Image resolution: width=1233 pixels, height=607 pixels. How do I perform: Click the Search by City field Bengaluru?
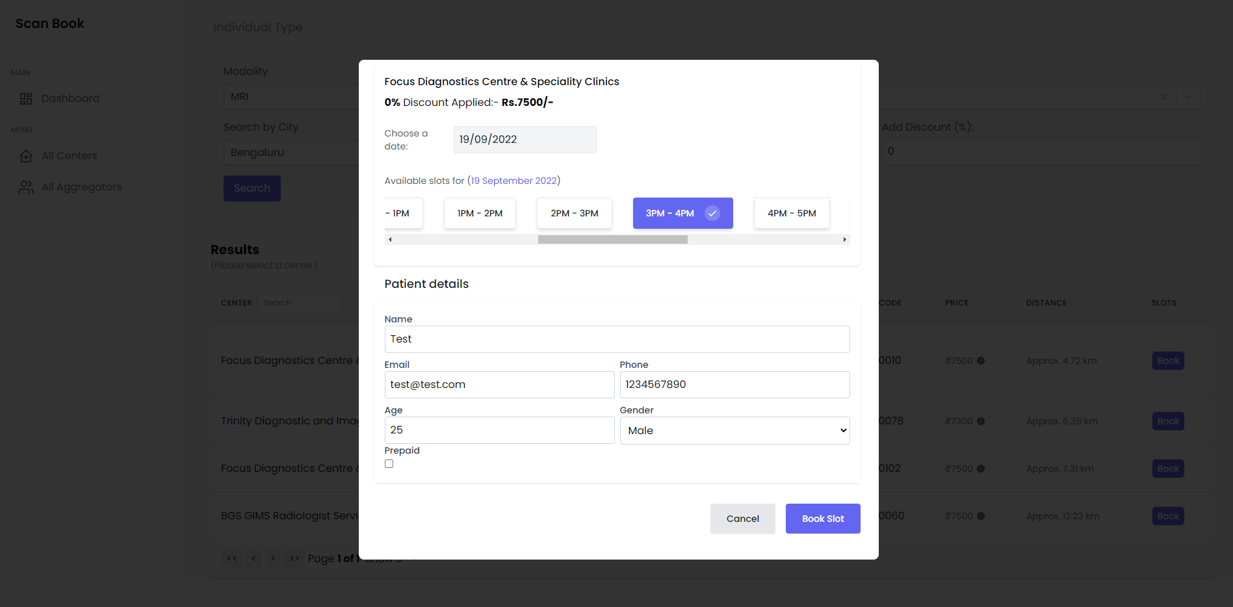(x=291, y=153)
